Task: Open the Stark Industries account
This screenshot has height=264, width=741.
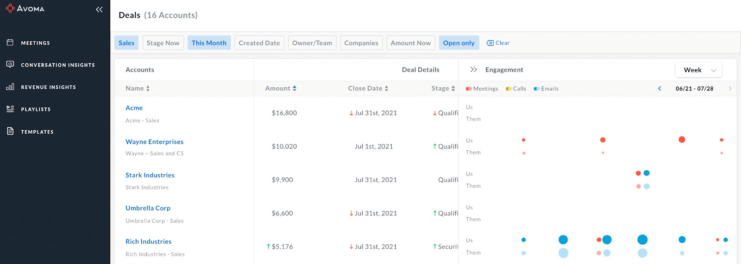Action: [150, 175]
